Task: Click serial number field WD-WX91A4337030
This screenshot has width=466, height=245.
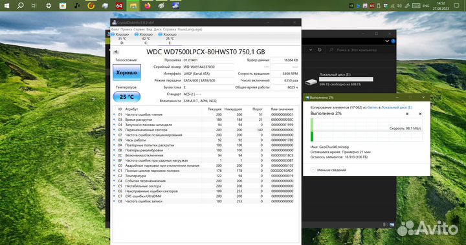Action: click(x=208, y=67)
